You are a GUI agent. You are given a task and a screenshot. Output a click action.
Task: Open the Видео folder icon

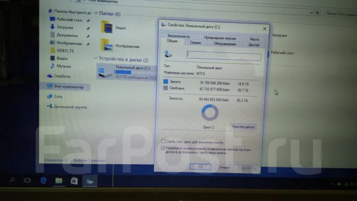tap(107, 27)
